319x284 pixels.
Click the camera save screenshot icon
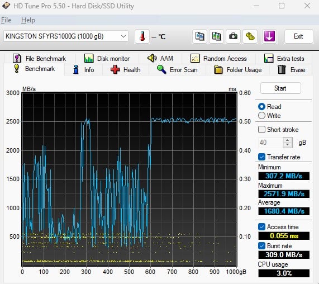click(x=233, y=36)
